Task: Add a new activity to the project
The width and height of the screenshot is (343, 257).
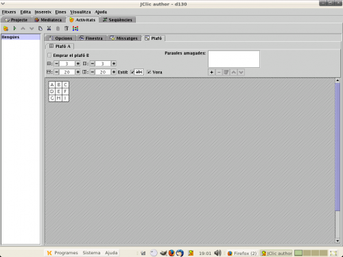Action: pos(5,29)
